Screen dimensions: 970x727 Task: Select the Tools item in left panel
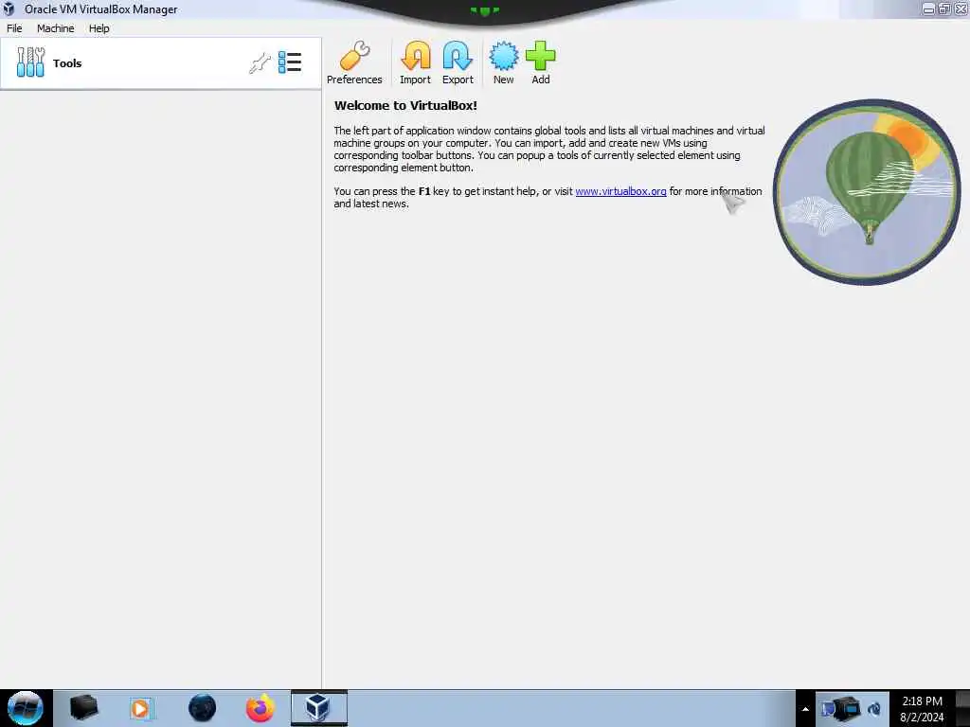(161, 63)
